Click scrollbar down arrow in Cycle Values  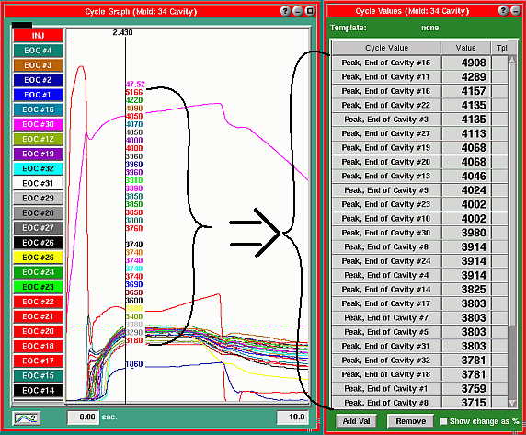coord(512,403)
